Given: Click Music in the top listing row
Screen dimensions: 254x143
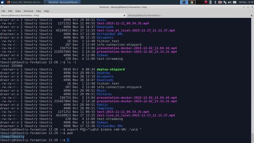Looking at the screenshot, I should pos(102,20).
